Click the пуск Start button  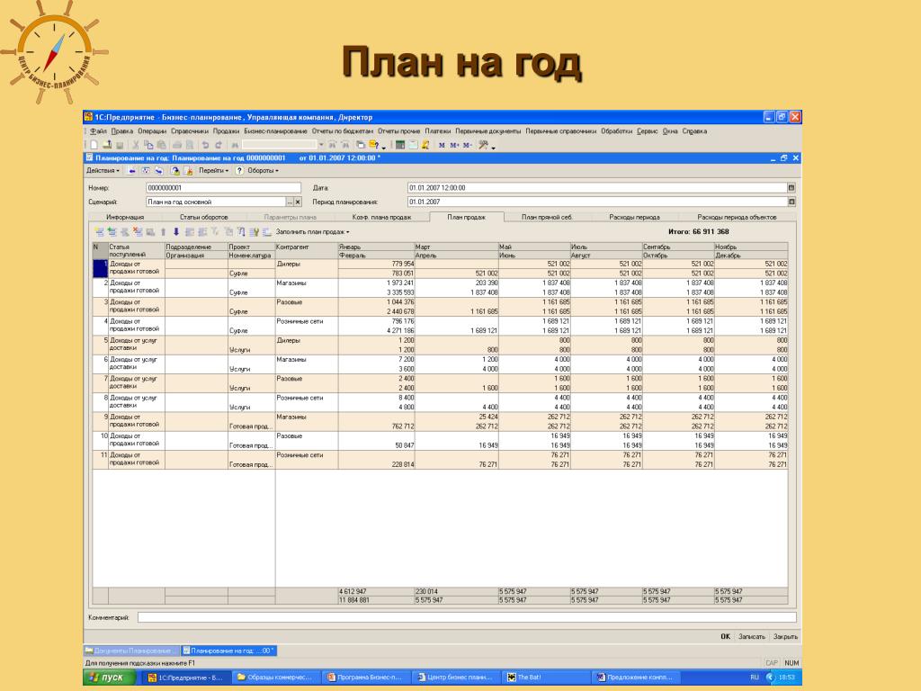pos(109,677)
